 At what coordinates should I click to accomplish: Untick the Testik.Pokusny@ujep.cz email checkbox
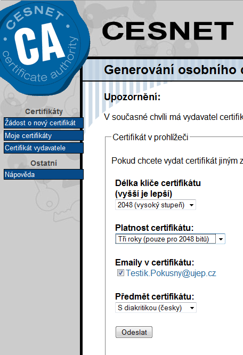(120, 272)
